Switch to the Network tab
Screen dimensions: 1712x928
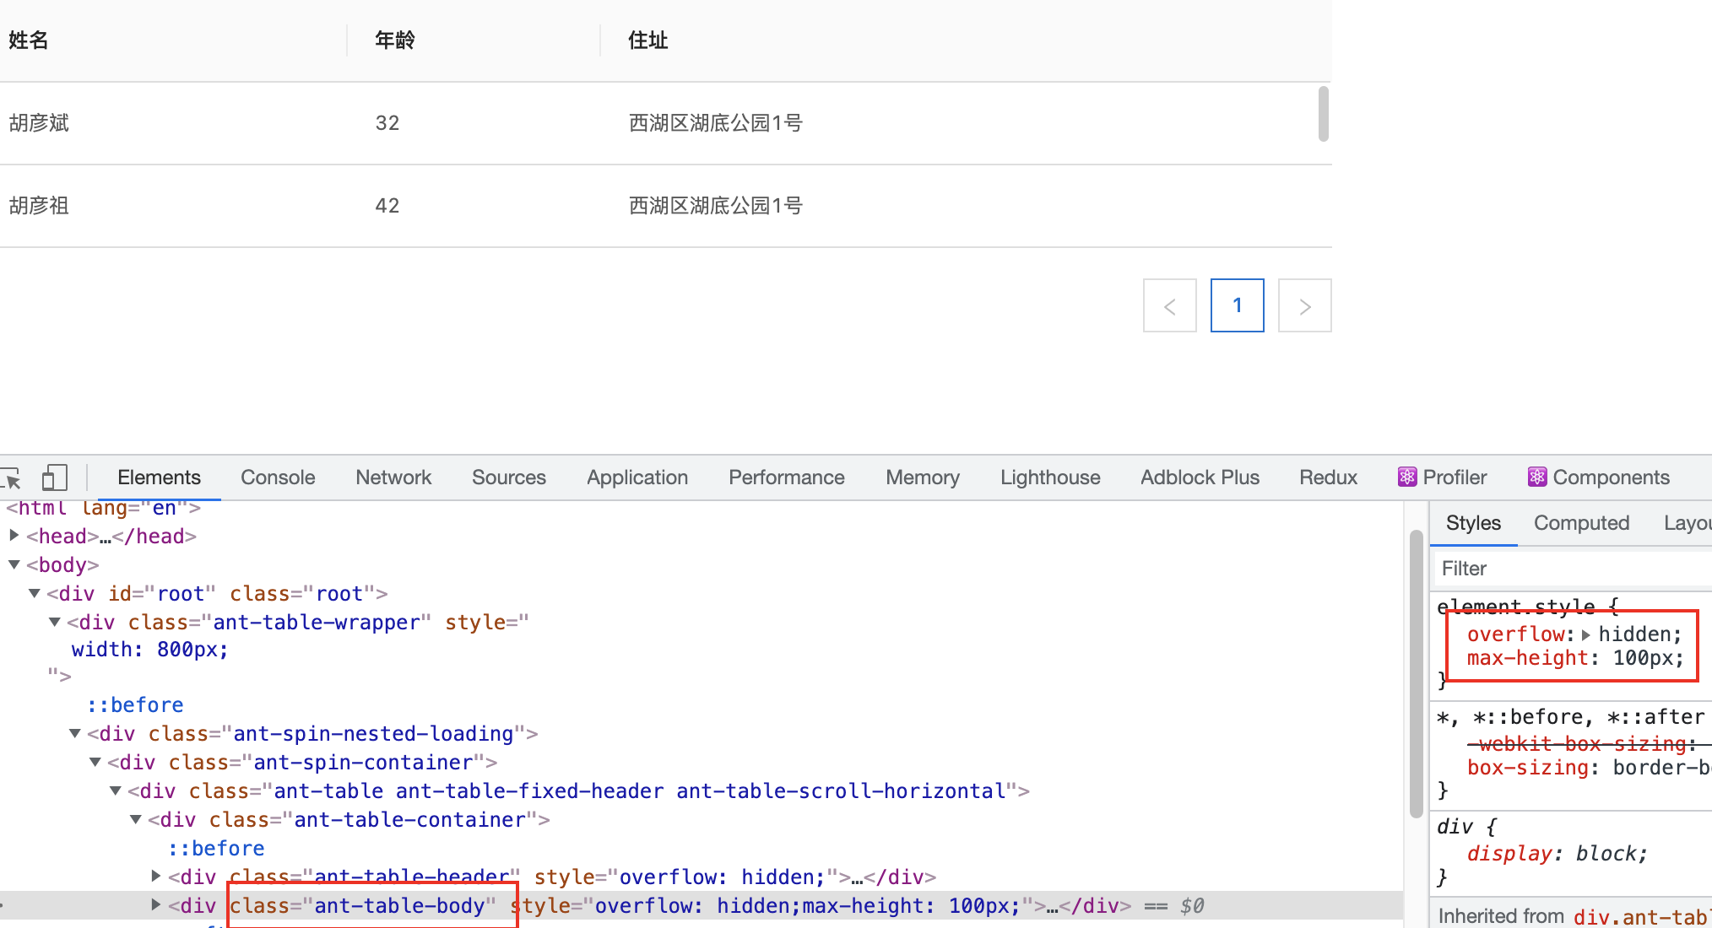[393, 477]
